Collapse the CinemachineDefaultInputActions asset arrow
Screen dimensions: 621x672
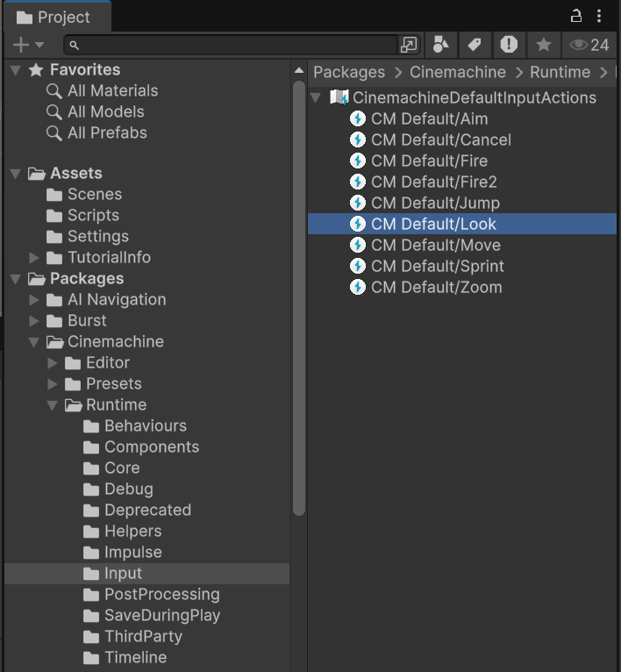pyautogui.click(x=317, y=97)
